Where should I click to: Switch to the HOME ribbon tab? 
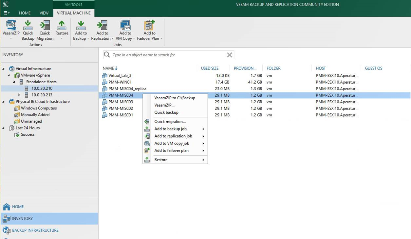(x=25, y=13)
